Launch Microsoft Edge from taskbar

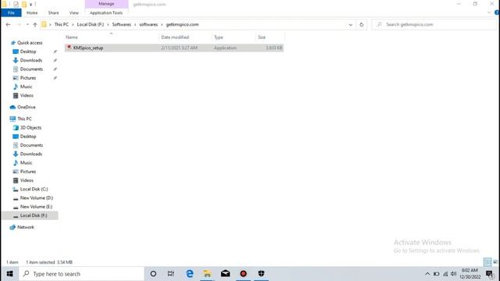(190, 274)
